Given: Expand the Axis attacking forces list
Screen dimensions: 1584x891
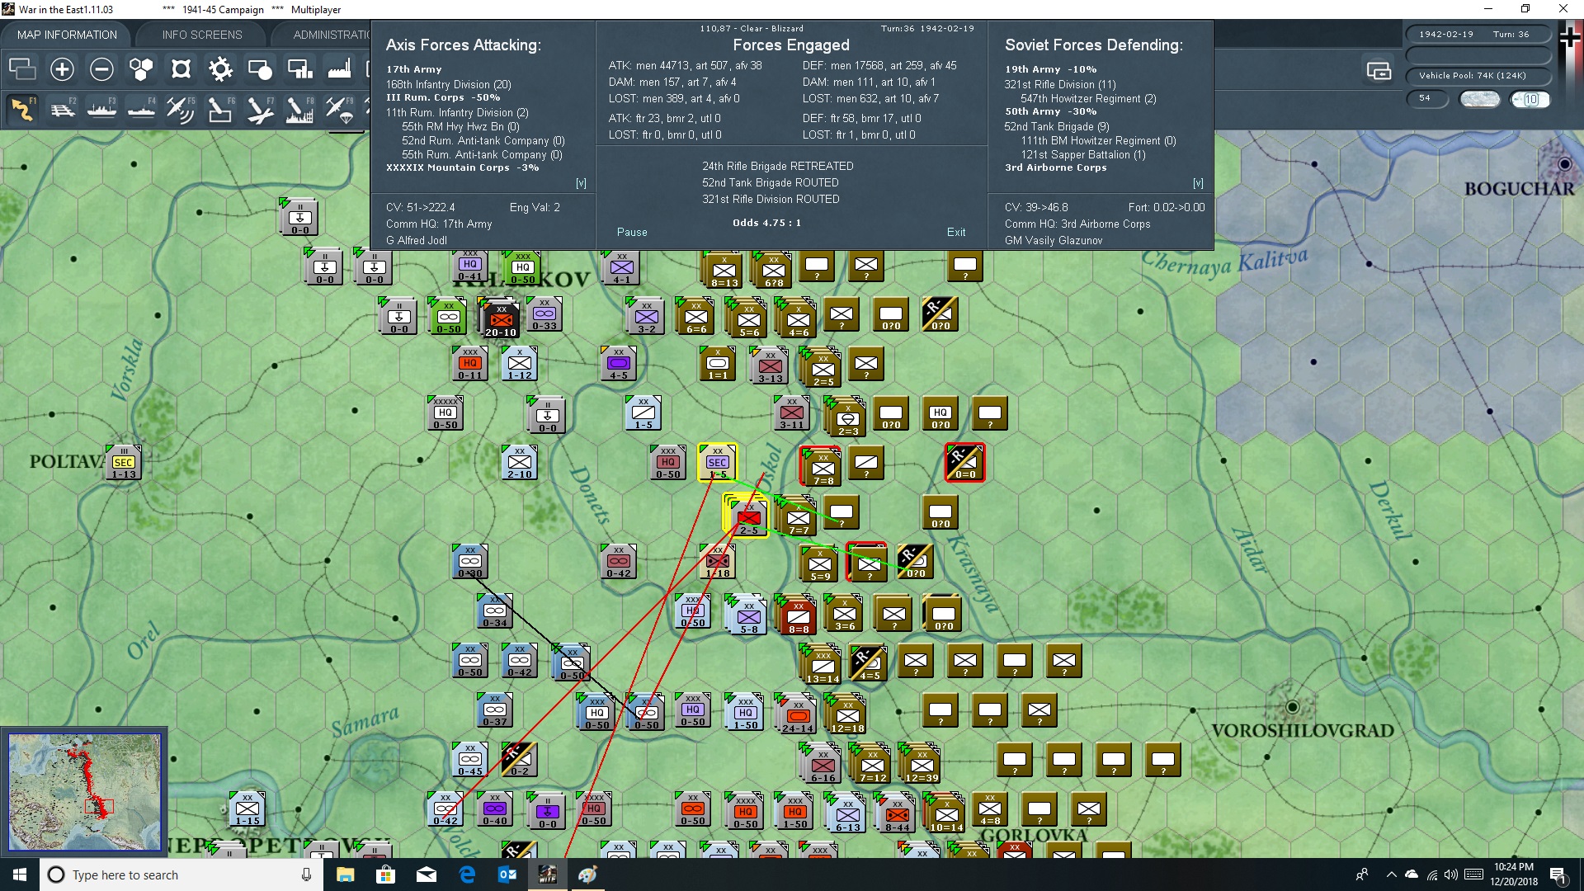Looking at the screenshot, I should pyautogui.click(x=581, y=183).
